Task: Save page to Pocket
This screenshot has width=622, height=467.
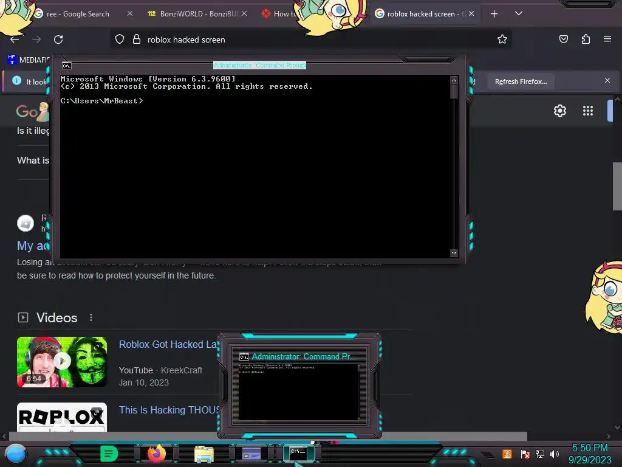Action: click(x=564, y=39)
